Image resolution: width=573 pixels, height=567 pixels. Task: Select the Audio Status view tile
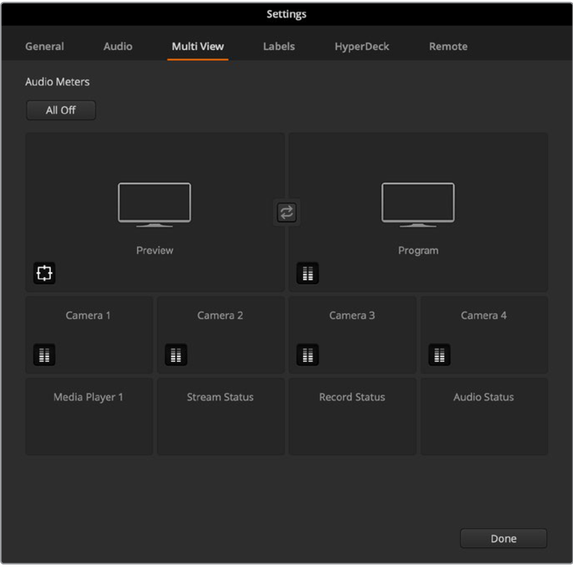484,416
